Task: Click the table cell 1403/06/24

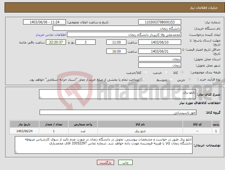Action: tap(25, 131)
